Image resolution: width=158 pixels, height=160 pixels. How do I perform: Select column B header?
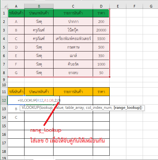[39, 6]
